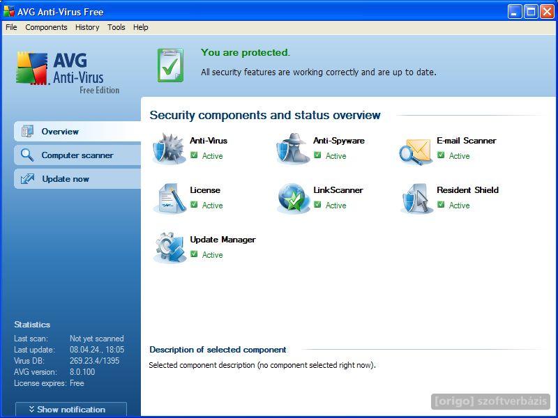Go to Computer scanner
The height and width of the screenshot is (418, 558).
pos(77,155)
